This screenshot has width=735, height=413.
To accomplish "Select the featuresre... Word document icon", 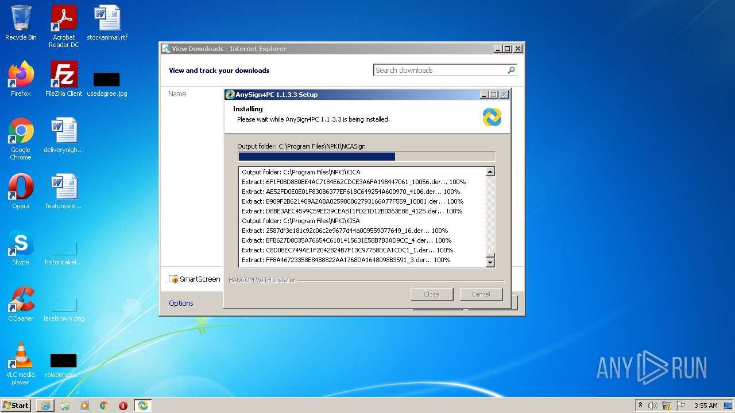I will tap(64, 192).
